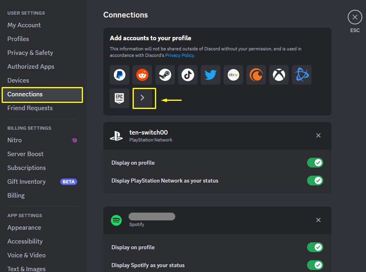The height and width of the screenshot is (272, 366).
Task: Connect an Epic Games account
Action: (x=120, y=98)
